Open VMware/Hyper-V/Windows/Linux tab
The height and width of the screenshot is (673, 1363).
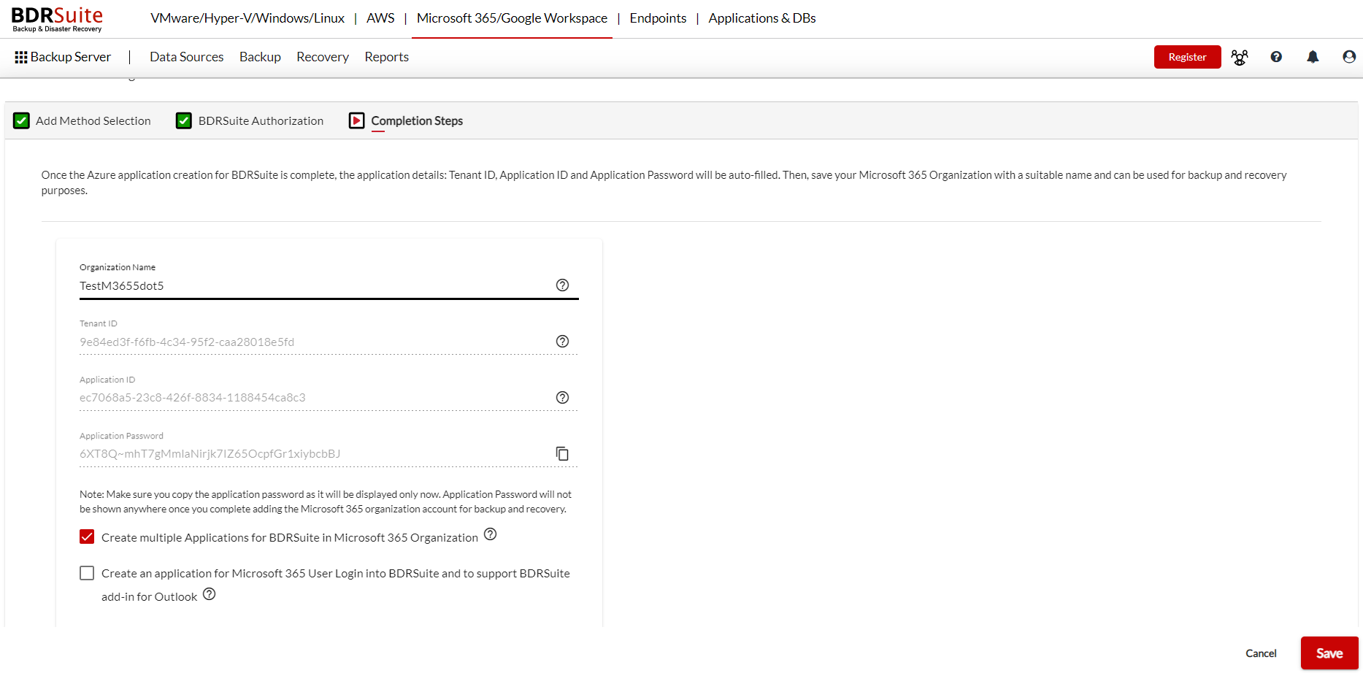[x=247, y=18]
